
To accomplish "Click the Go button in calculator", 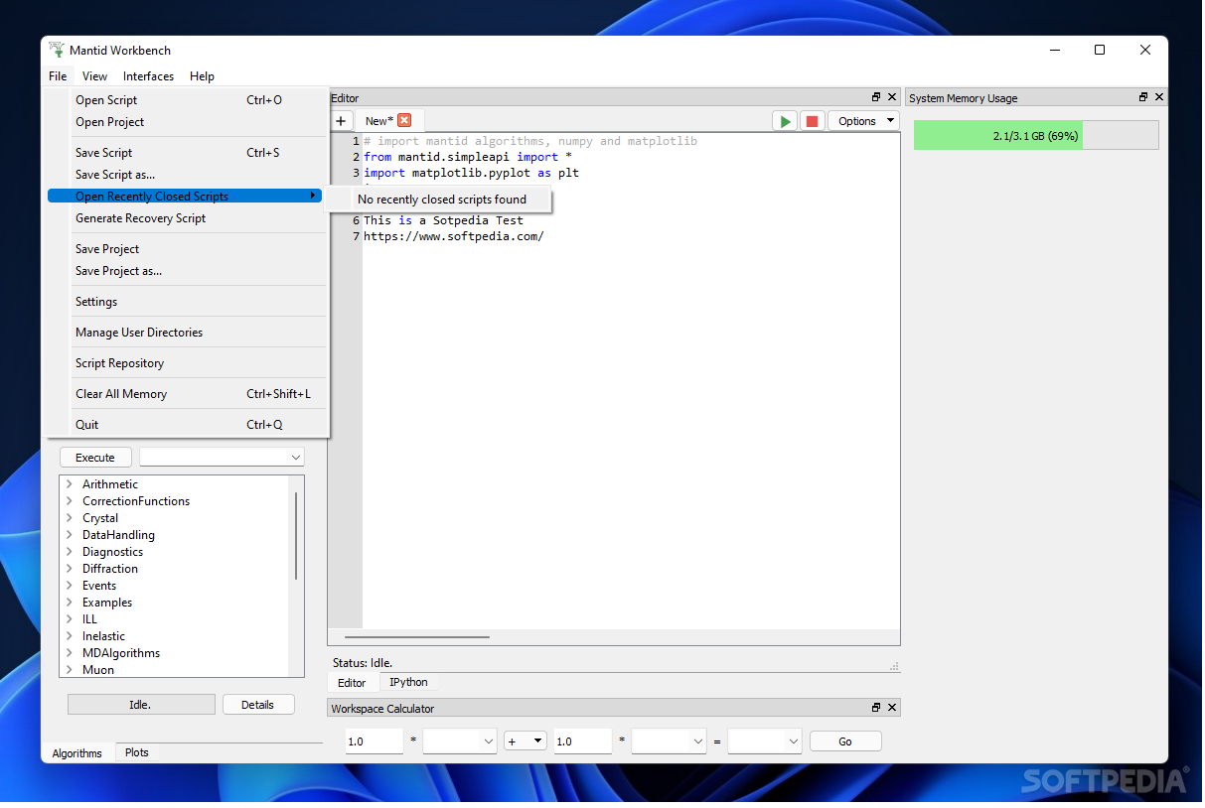I will [845, 741].
